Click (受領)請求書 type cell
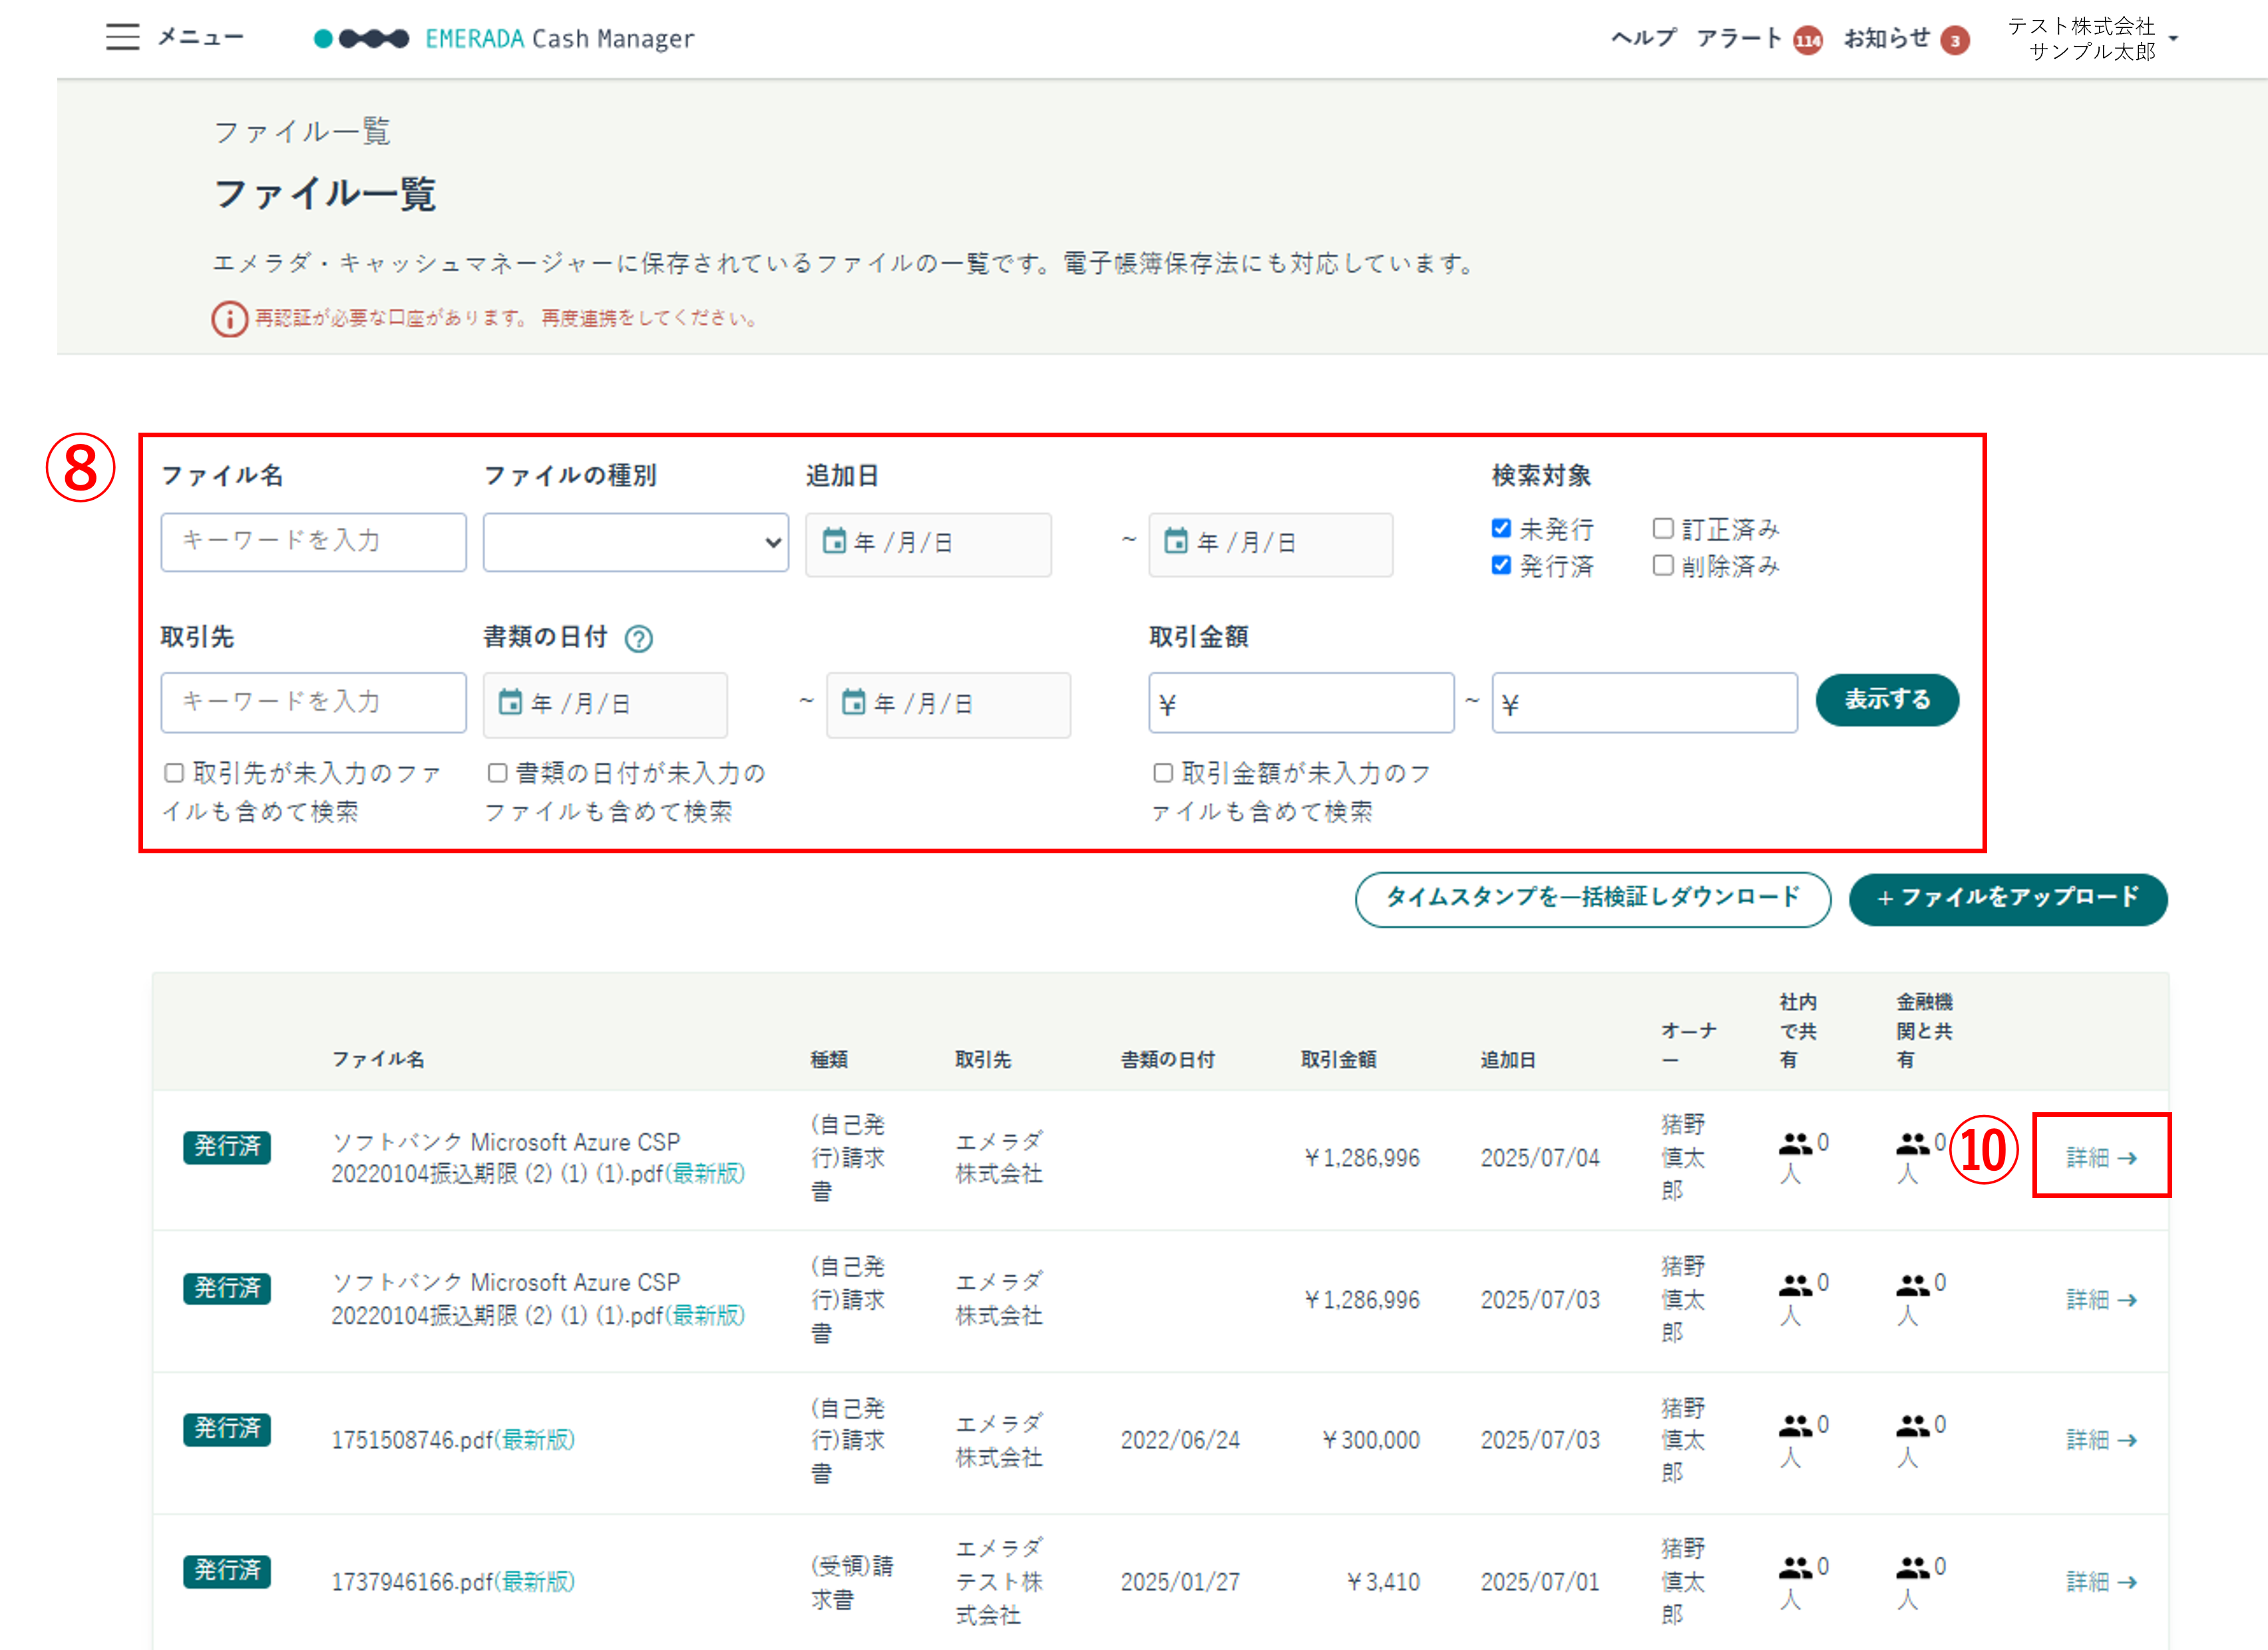The image size is (2268, 1650). coord(851,1582)
